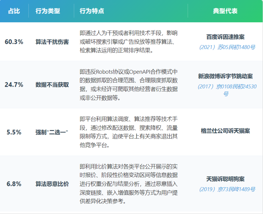Click the 算法干扰伤害 behavior type
Screen dimensions: 263x214
pos(52,42)
